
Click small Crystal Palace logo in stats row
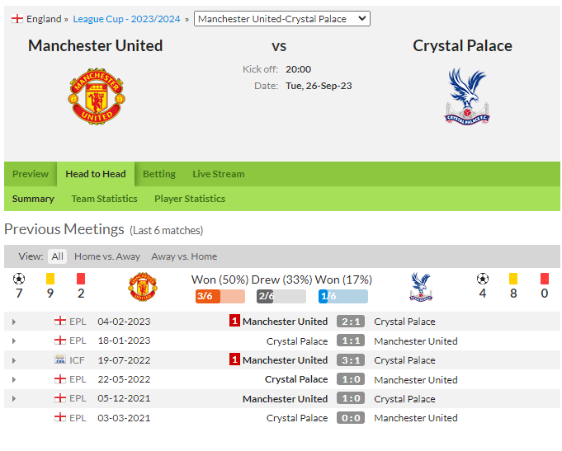pos(421,287)
